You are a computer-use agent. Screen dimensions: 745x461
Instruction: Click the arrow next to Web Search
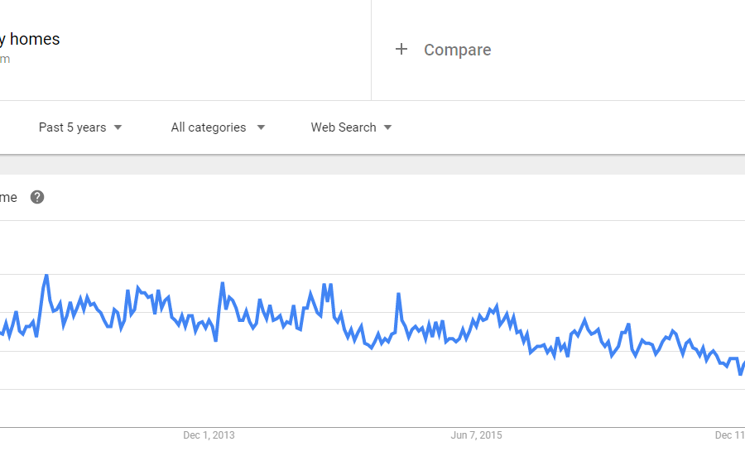(387, 127)
